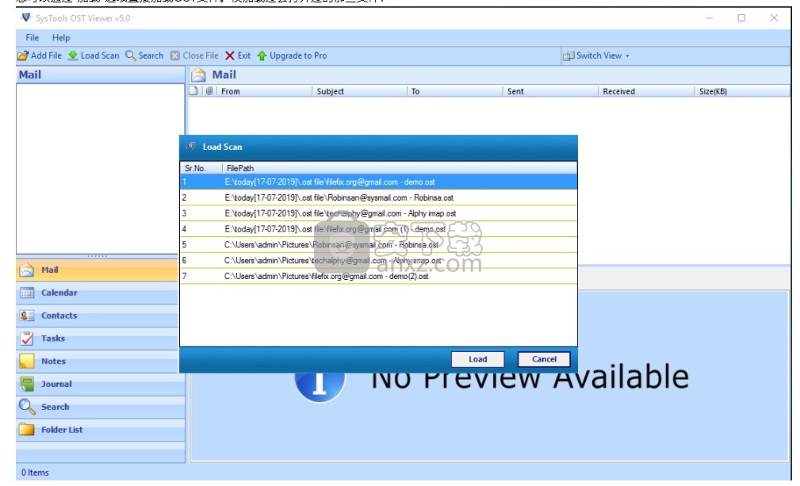This screenshot has height=486, width=800.
Task: Open the Help menu
Action: 61,38
